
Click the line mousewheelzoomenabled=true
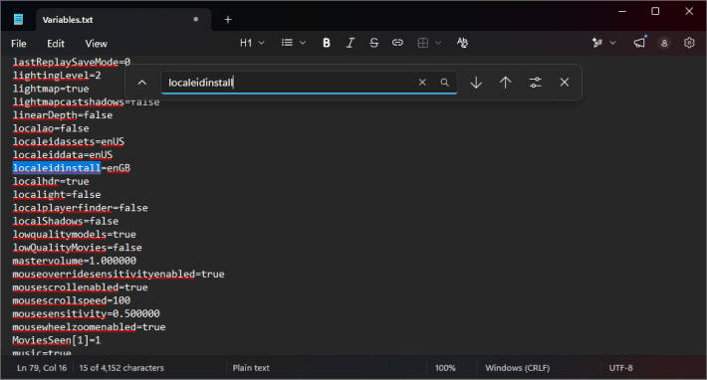click(x=90, y=327)
